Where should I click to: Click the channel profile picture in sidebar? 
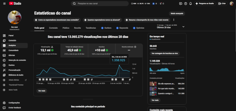pyautogui.click(x=14, y=17)
